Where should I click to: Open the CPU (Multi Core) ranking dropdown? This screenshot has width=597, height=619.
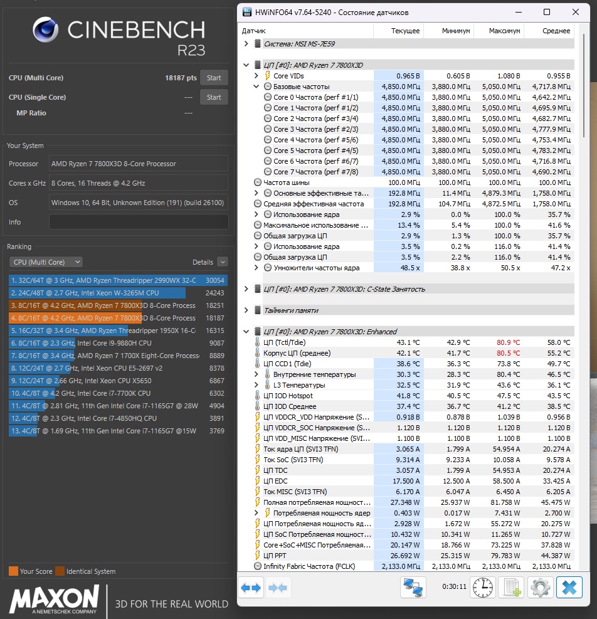(x=46, y=262)
